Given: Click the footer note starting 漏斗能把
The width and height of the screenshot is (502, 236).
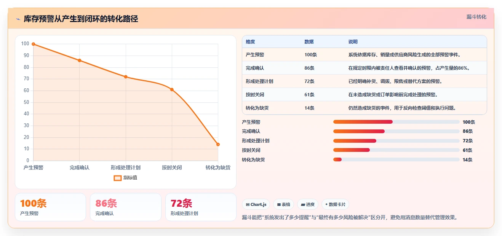Looking at the screenshot, I should (350, 218).
